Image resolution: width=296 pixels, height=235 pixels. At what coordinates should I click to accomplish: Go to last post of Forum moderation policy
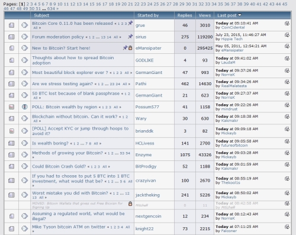click(x=287, y=35)
